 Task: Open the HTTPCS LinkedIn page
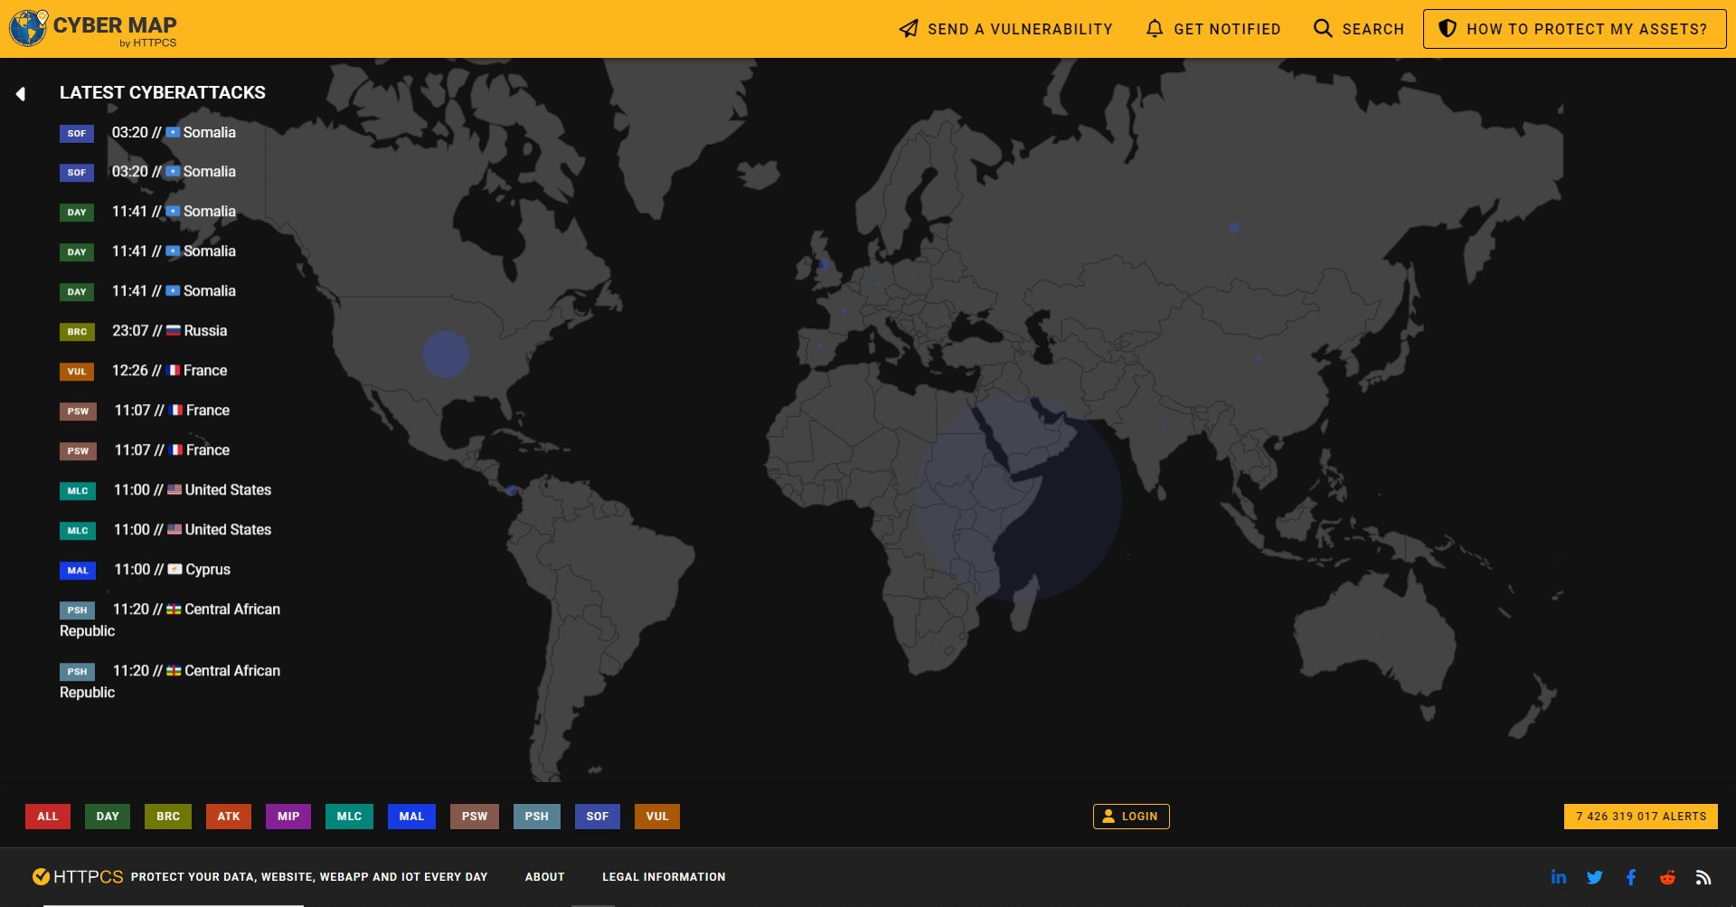pyautogui.click(x=1559, y=876)
